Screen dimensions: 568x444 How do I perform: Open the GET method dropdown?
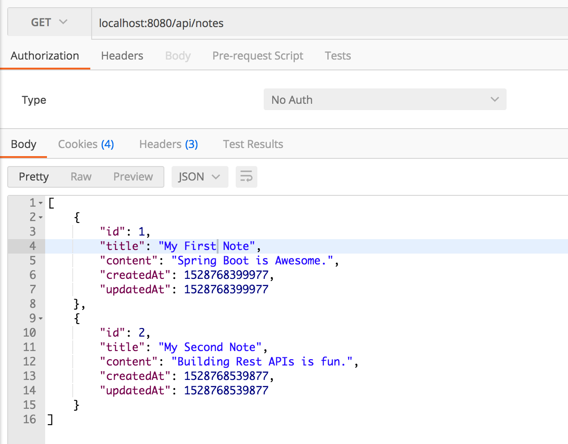pyautogui.click(x=49, y=23)
